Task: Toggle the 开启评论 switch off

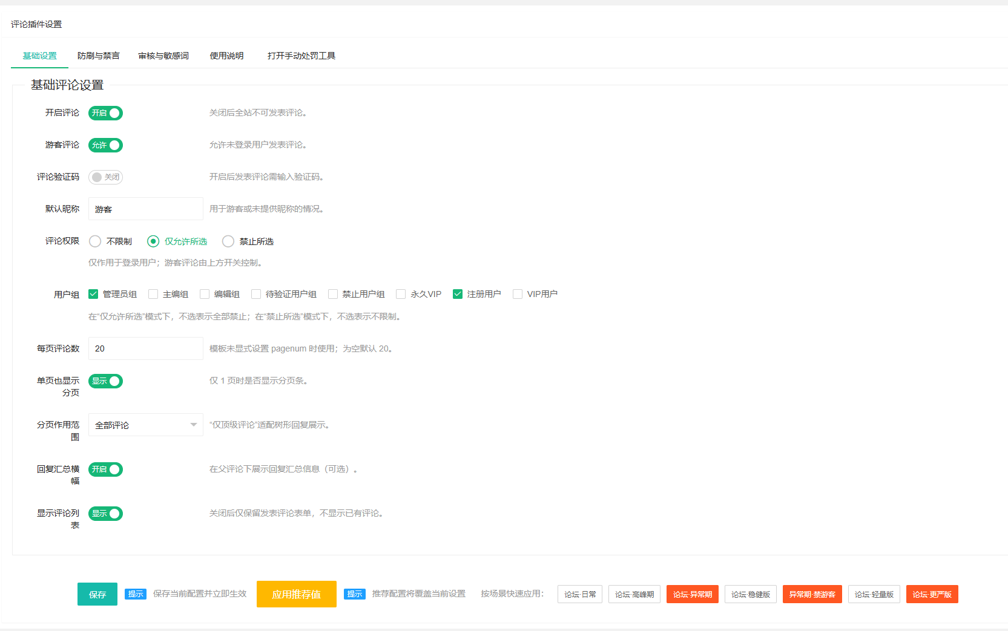Action: click(x=105, y=113)
